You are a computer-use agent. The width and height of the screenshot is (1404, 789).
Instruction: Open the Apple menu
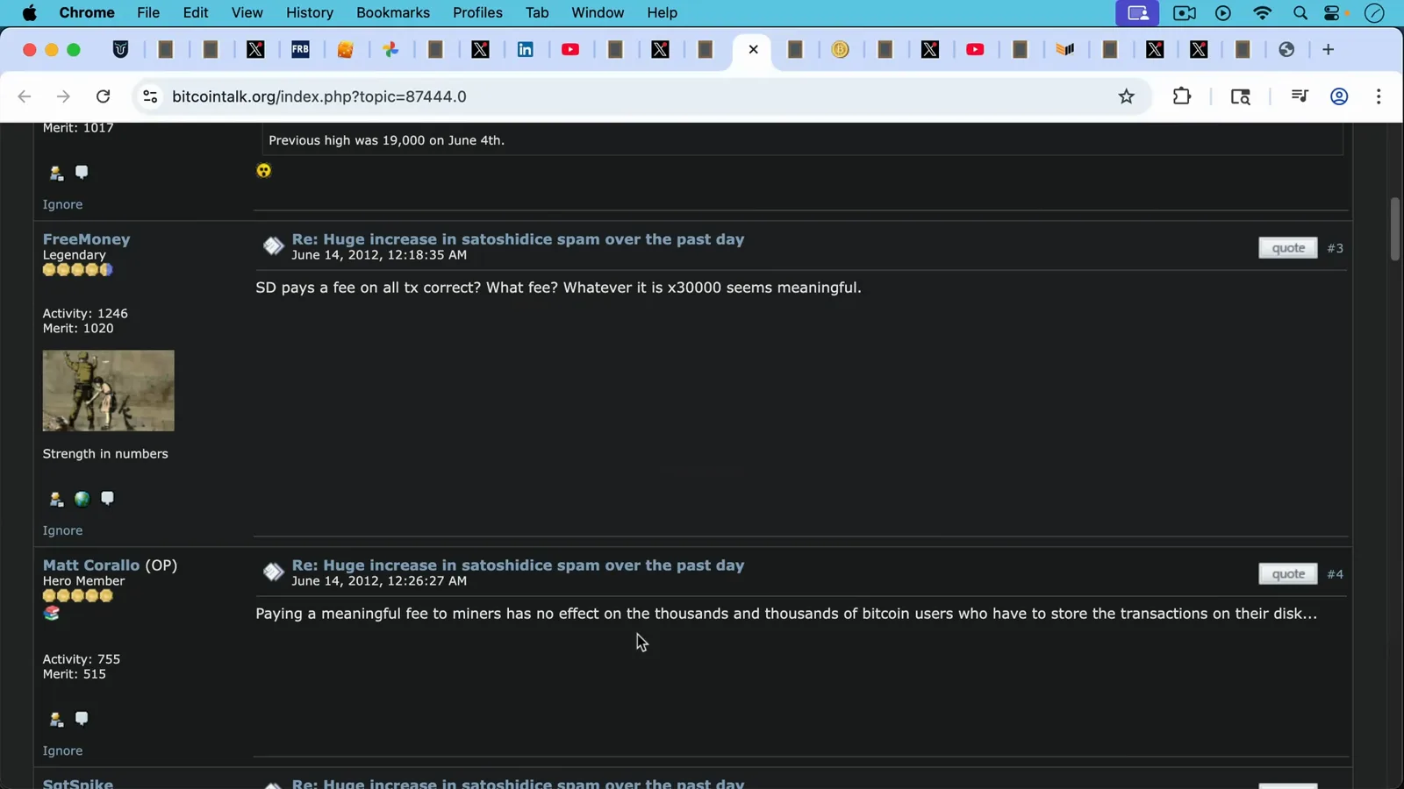pos(29,13)
